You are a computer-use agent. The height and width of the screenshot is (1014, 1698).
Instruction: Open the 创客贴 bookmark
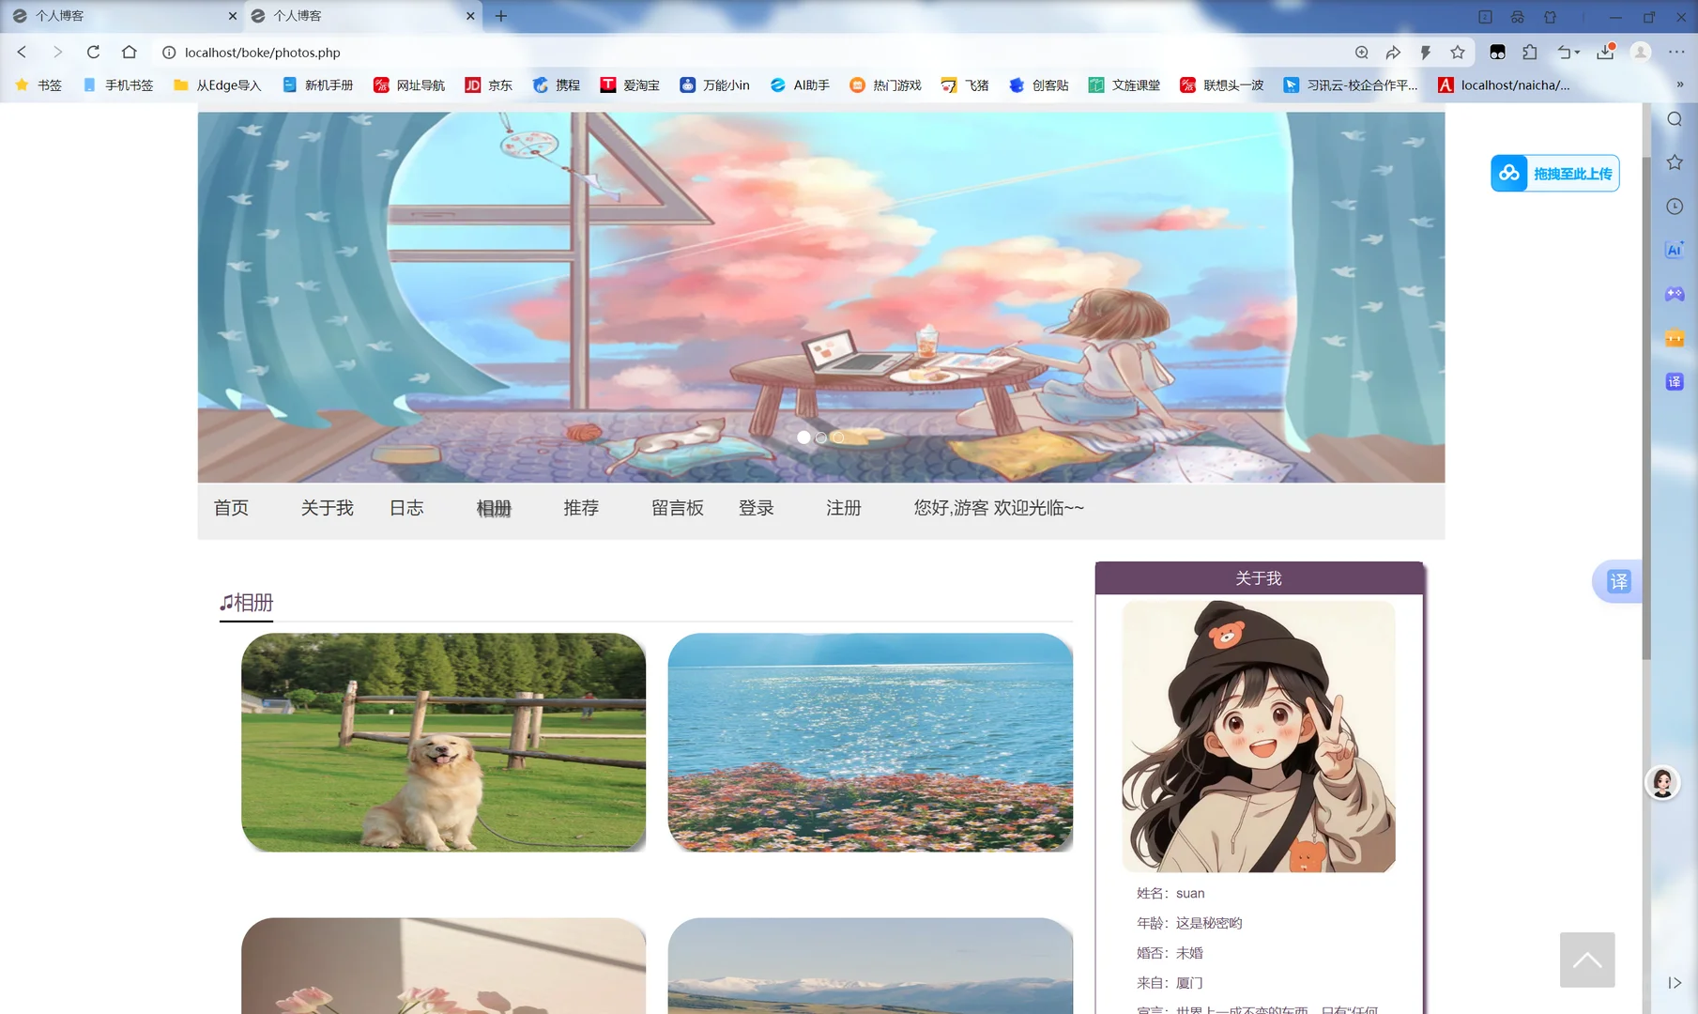point(1038,84)
